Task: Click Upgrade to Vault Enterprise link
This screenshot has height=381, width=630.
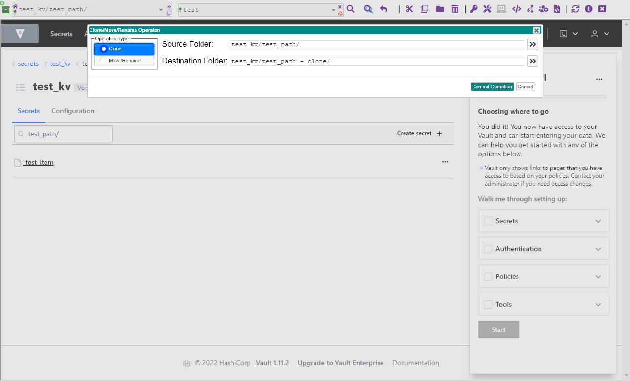Action: (340, 363)
